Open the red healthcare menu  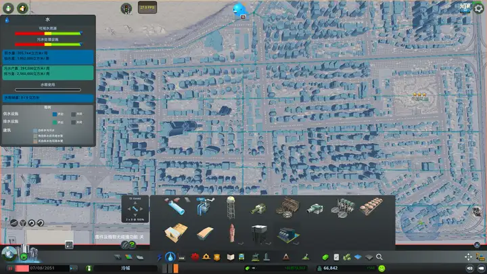point(195,257)
